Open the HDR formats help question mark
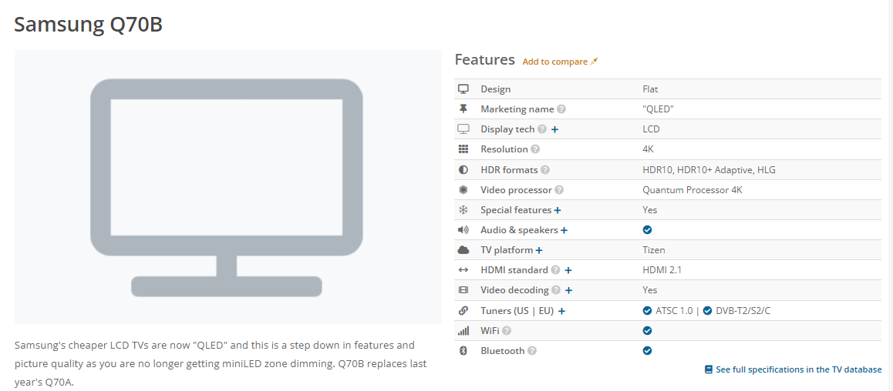The height and width of the screenshot is (391, 893). click(545, 170)
